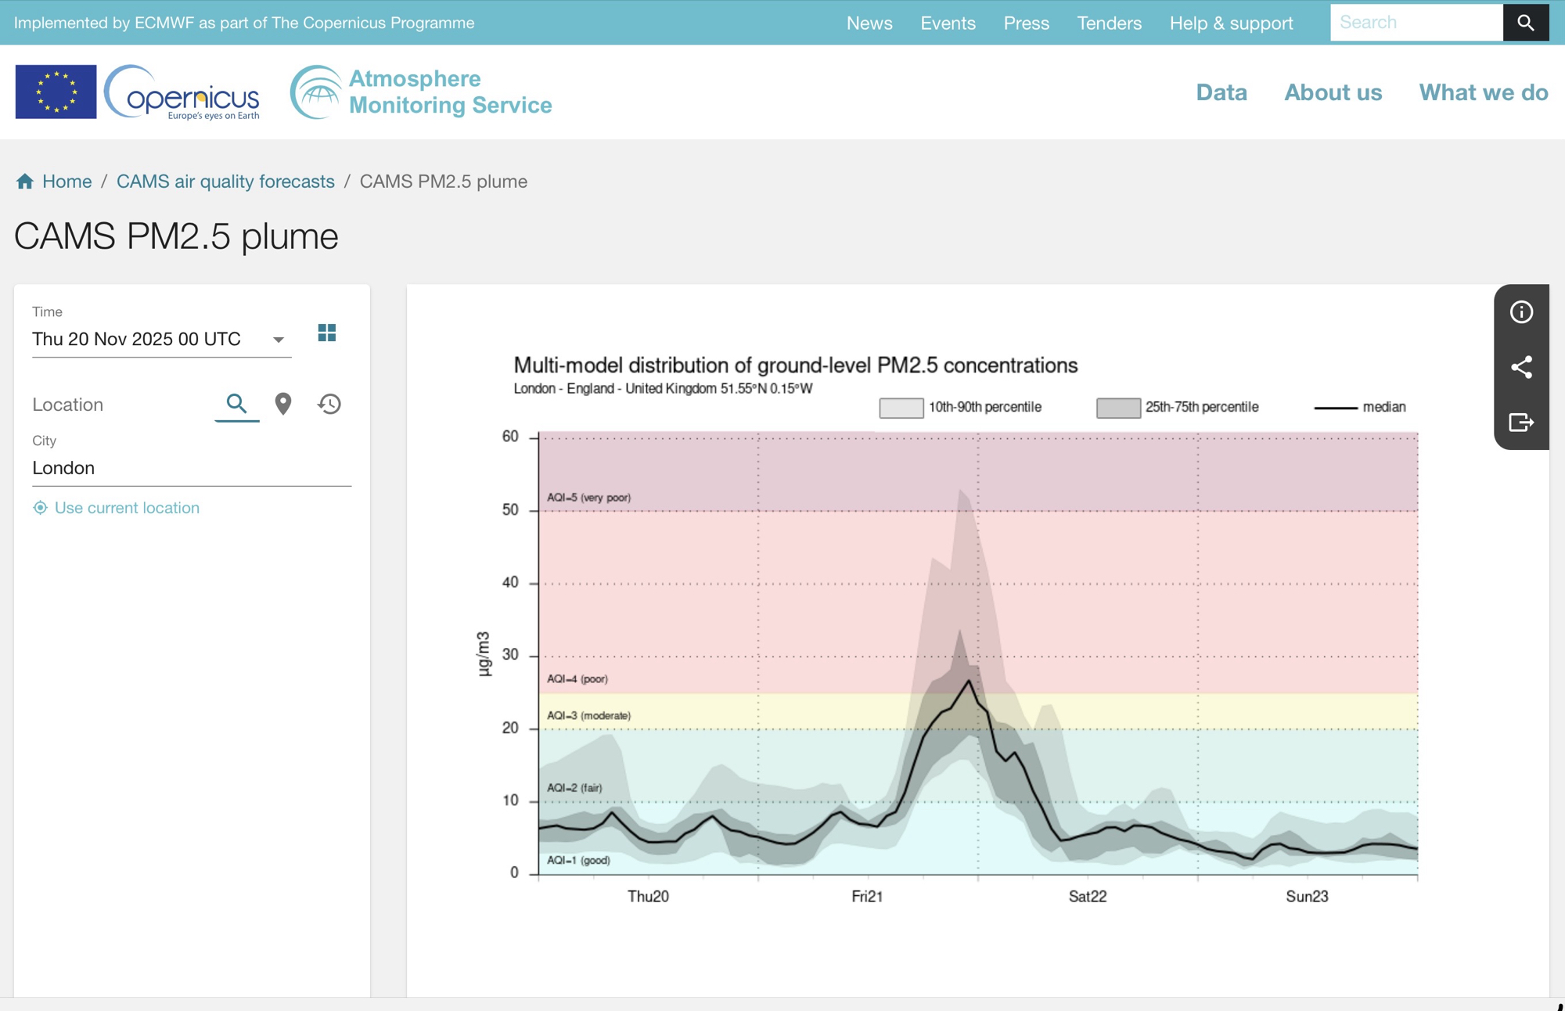Open Help & support link
Screen dimensions: 1565x1011
[1231, 23]
